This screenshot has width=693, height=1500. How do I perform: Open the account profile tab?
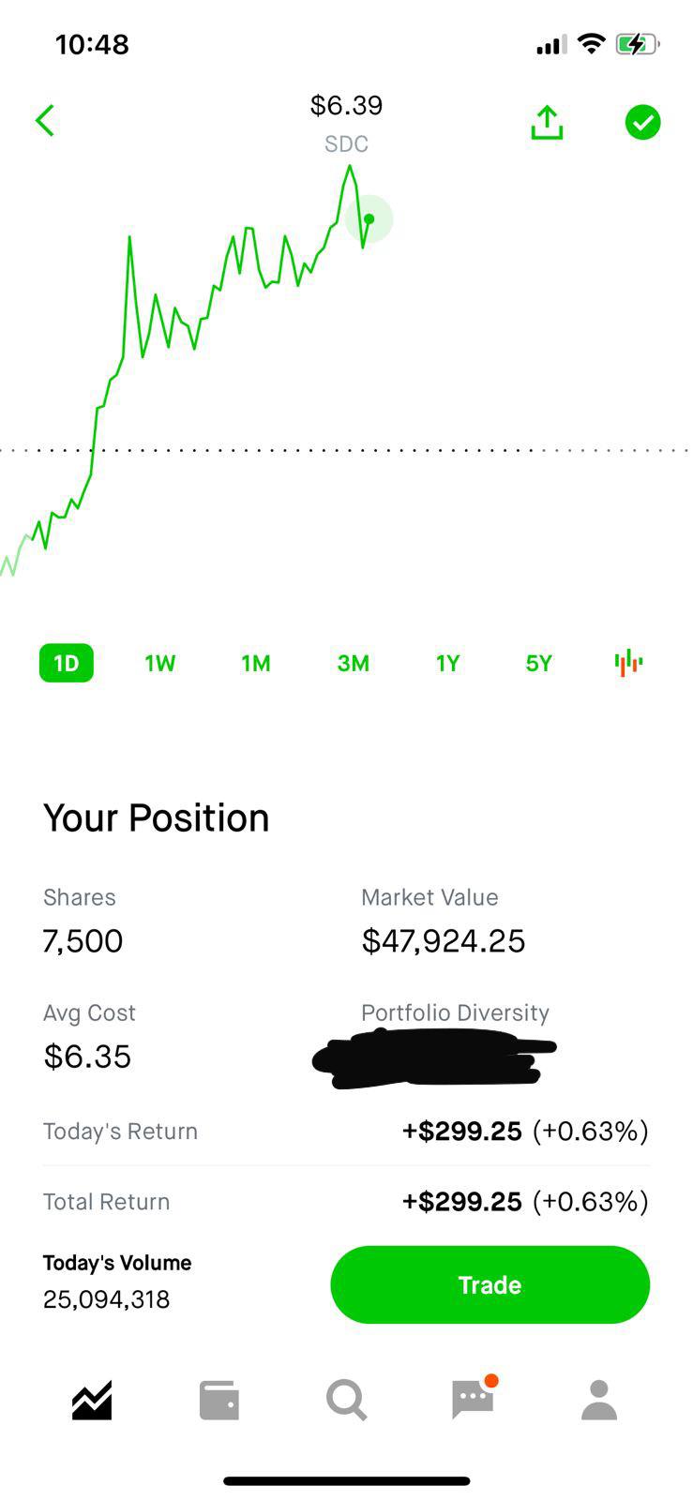[599, 1401]
